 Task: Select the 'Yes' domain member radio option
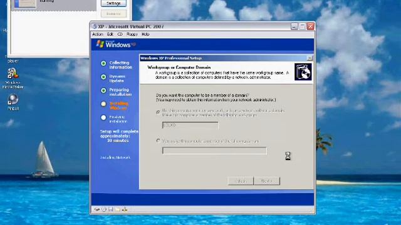tap(159, 141)
